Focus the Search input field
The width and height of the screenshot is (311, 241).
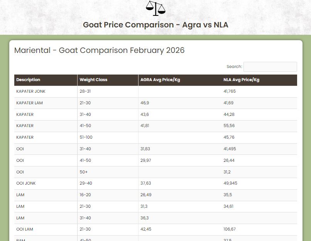pyautogui.click(x=270, y=67)
